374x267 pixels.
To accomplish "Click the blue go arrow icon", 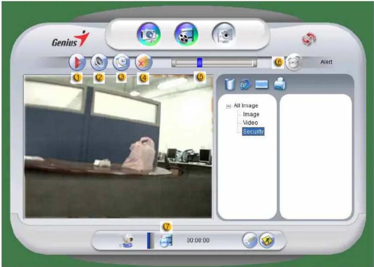I will pos(245,84).
